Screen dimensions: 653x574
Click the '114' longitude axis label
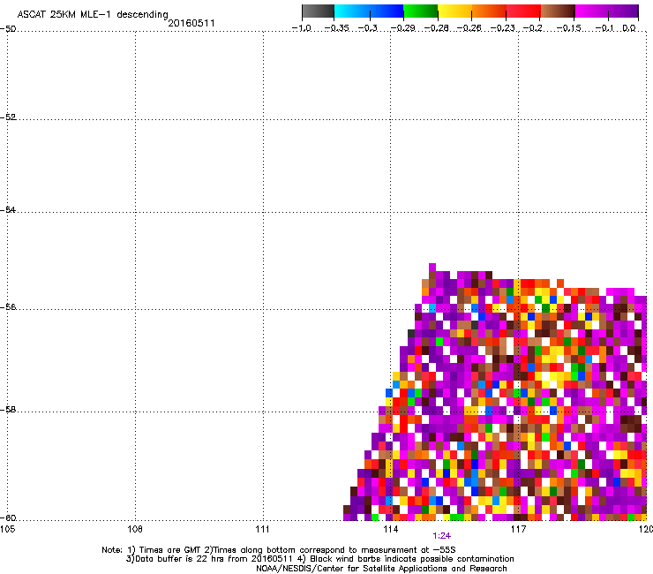tap(390, 529)
